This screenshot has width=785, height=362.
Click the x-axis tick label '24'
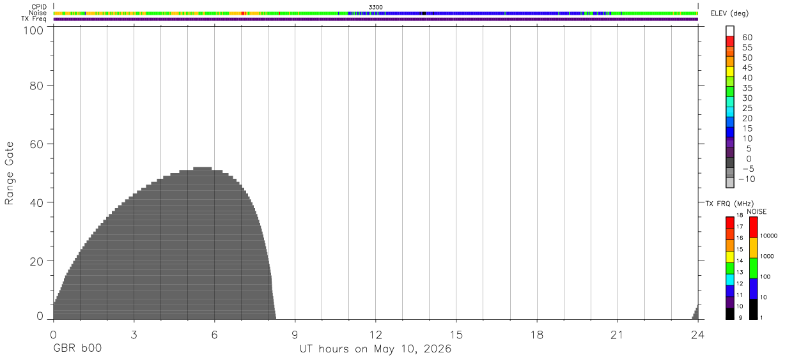click(698, 335)
